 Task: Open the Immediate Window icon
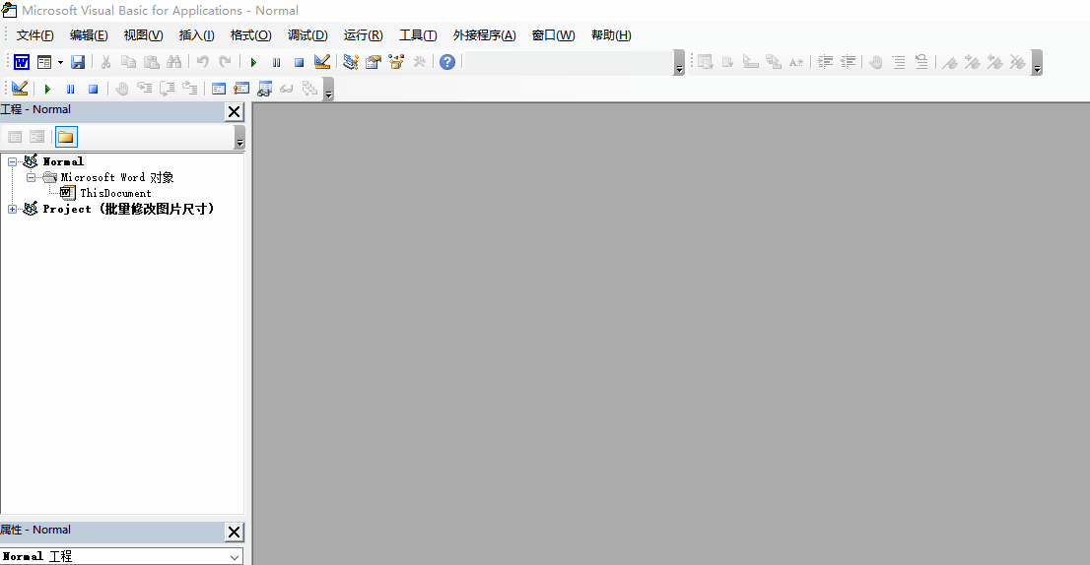(x=241, y=89)
